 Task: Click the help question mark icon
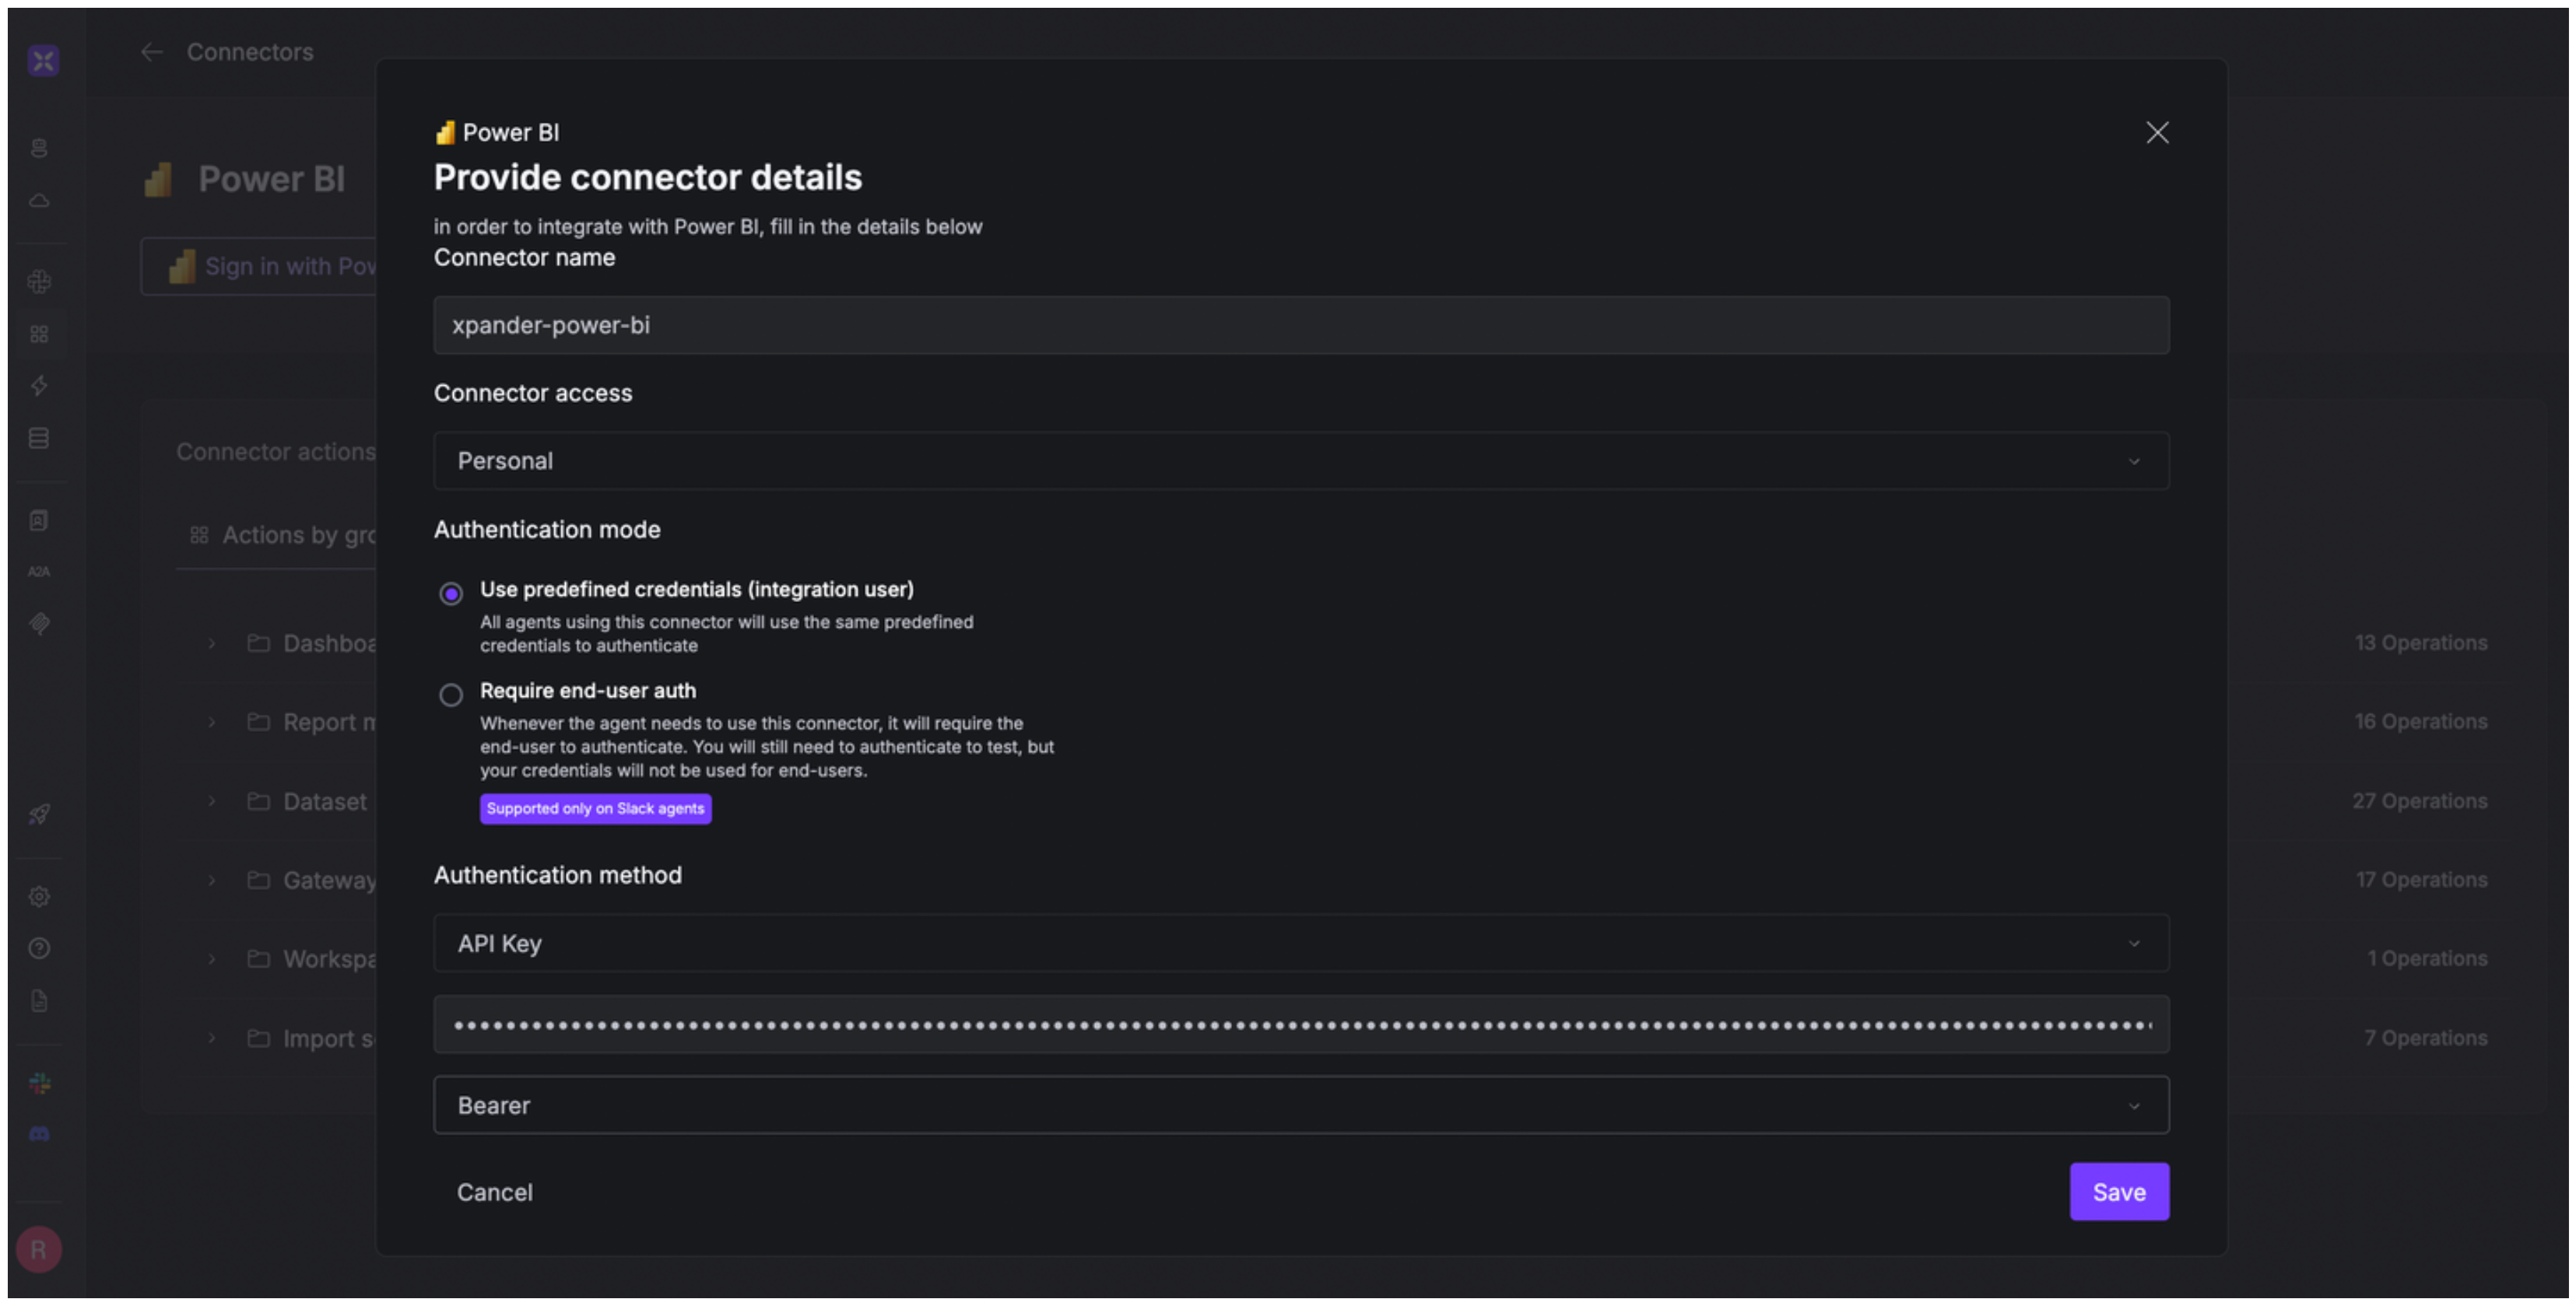(39, 948)
